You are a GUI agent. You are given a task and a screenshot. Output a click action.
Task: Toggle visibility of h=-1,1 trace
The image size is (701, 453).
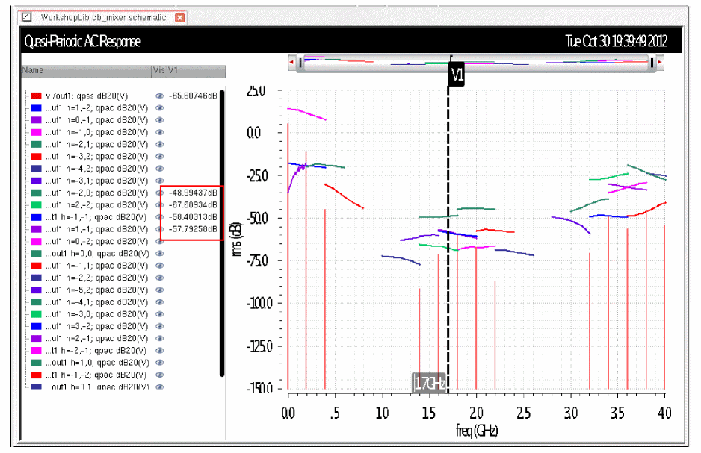(160, 266)
